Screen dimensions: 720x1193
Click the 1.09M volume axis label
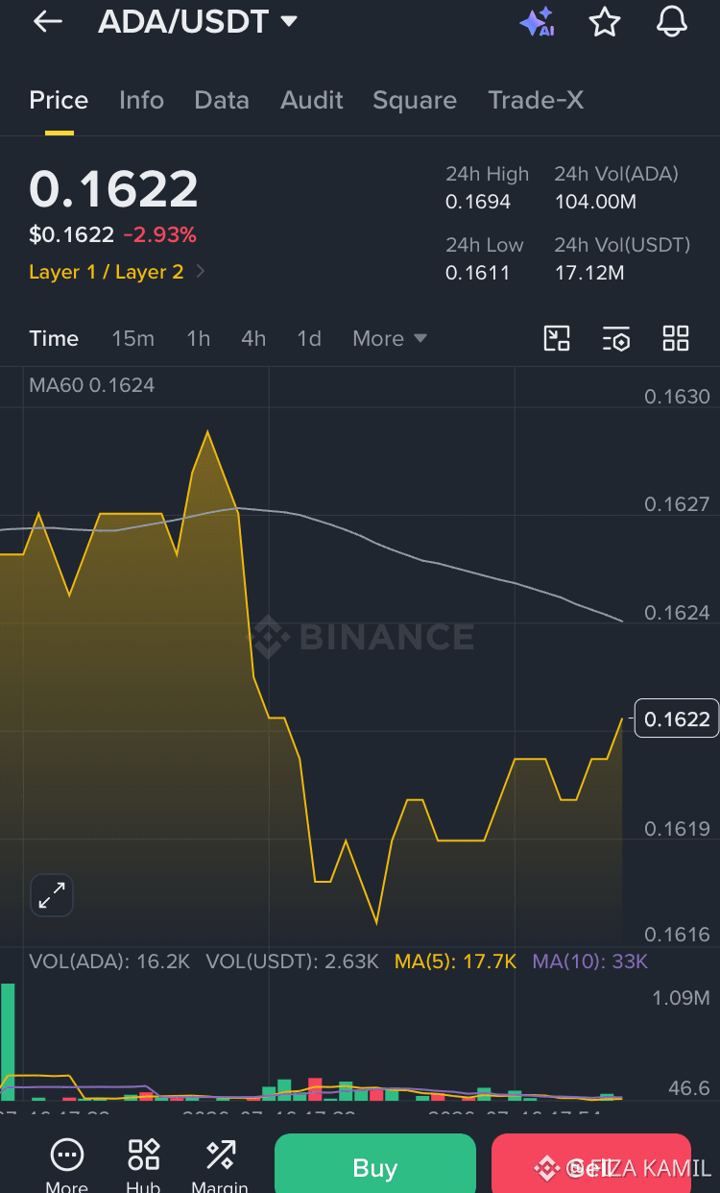(681, 998)
